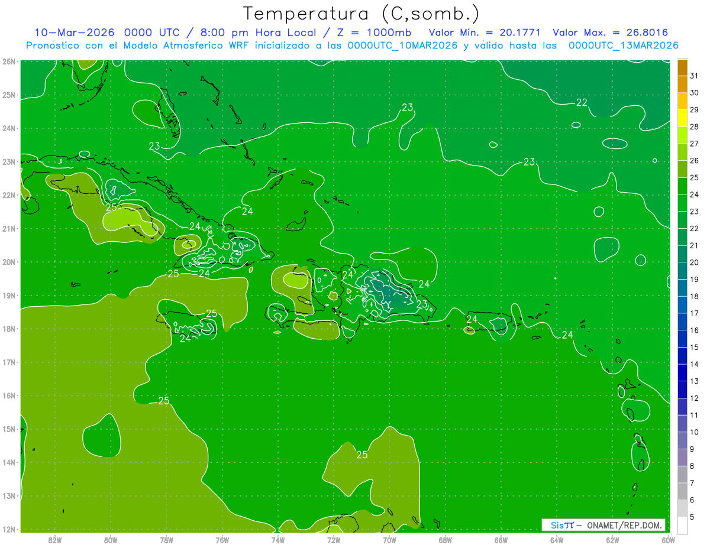The width and height of the screenshot is (710, 548).
Task: Select the "0000UTC_10MAR2026" initialization time
Action: pos(402,46)
